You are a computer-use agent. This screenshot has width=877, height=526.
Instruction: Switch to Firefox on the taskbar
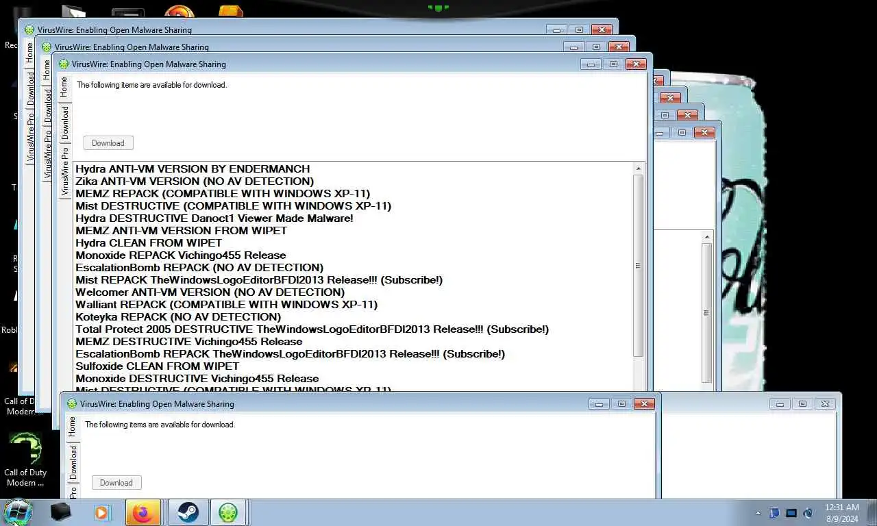click(143, 512)
